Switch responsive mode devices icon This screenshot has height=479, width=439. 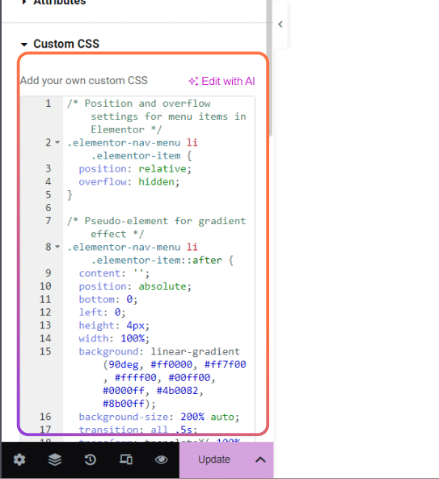126,459
